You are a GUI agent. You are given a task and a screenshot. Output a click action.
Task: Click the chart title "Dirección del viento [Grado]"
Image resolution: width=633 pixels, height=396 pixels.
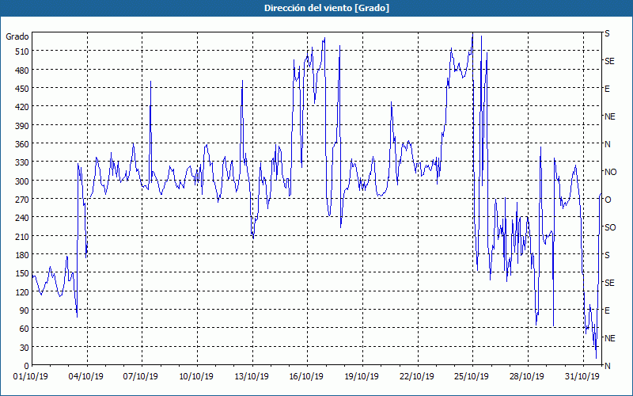327,8
